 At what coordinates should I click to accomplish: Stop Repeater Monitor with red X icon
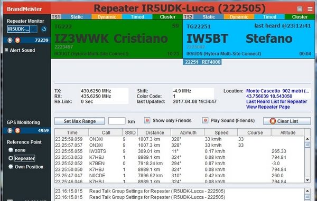click(x=17, y=40)
